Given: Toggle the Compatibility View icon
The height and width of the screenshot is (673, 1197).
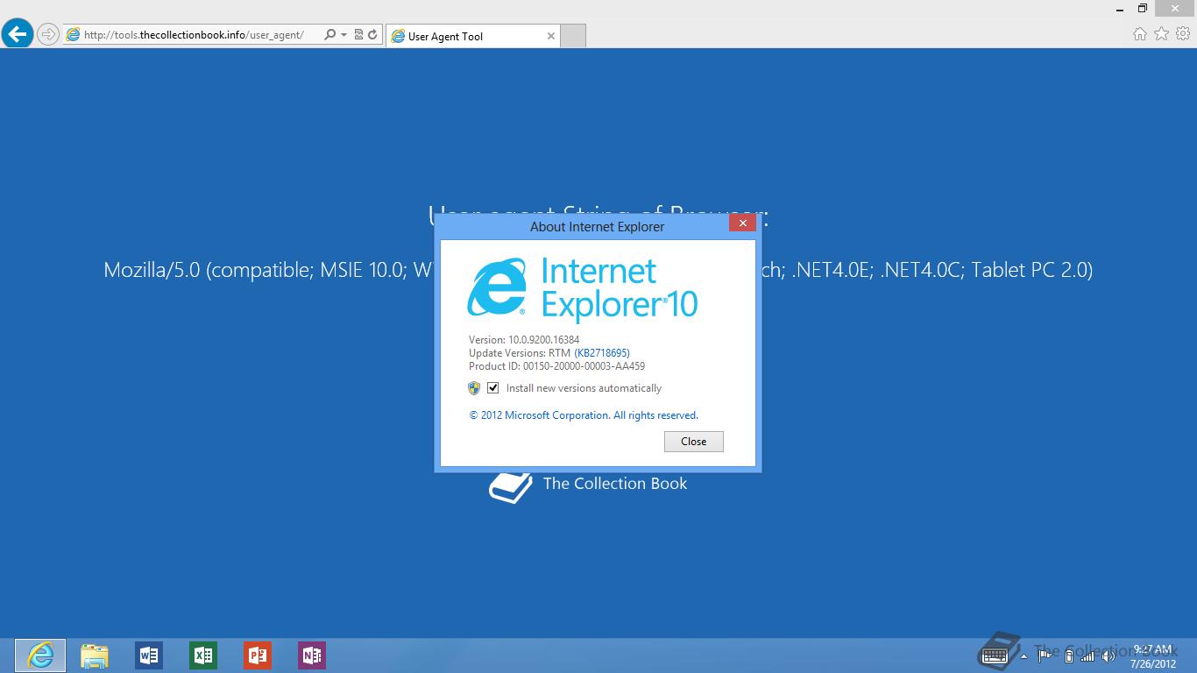Looking at the screenshot, I should (x=358, y=35).
